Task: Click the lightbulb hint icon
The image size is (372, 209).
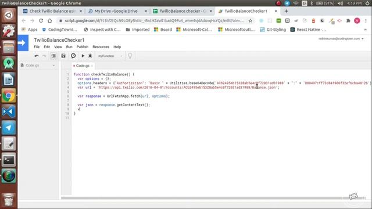Action: point(130,56)
